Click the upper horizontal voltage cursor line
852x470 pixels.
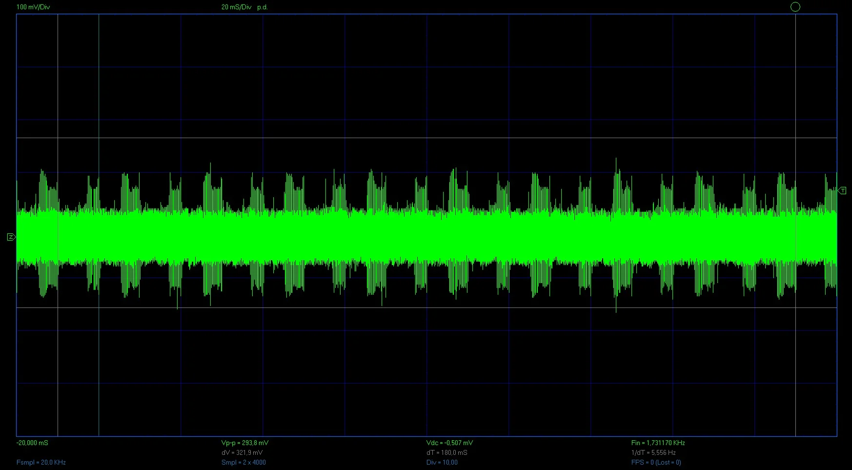(x=426, y=138)
